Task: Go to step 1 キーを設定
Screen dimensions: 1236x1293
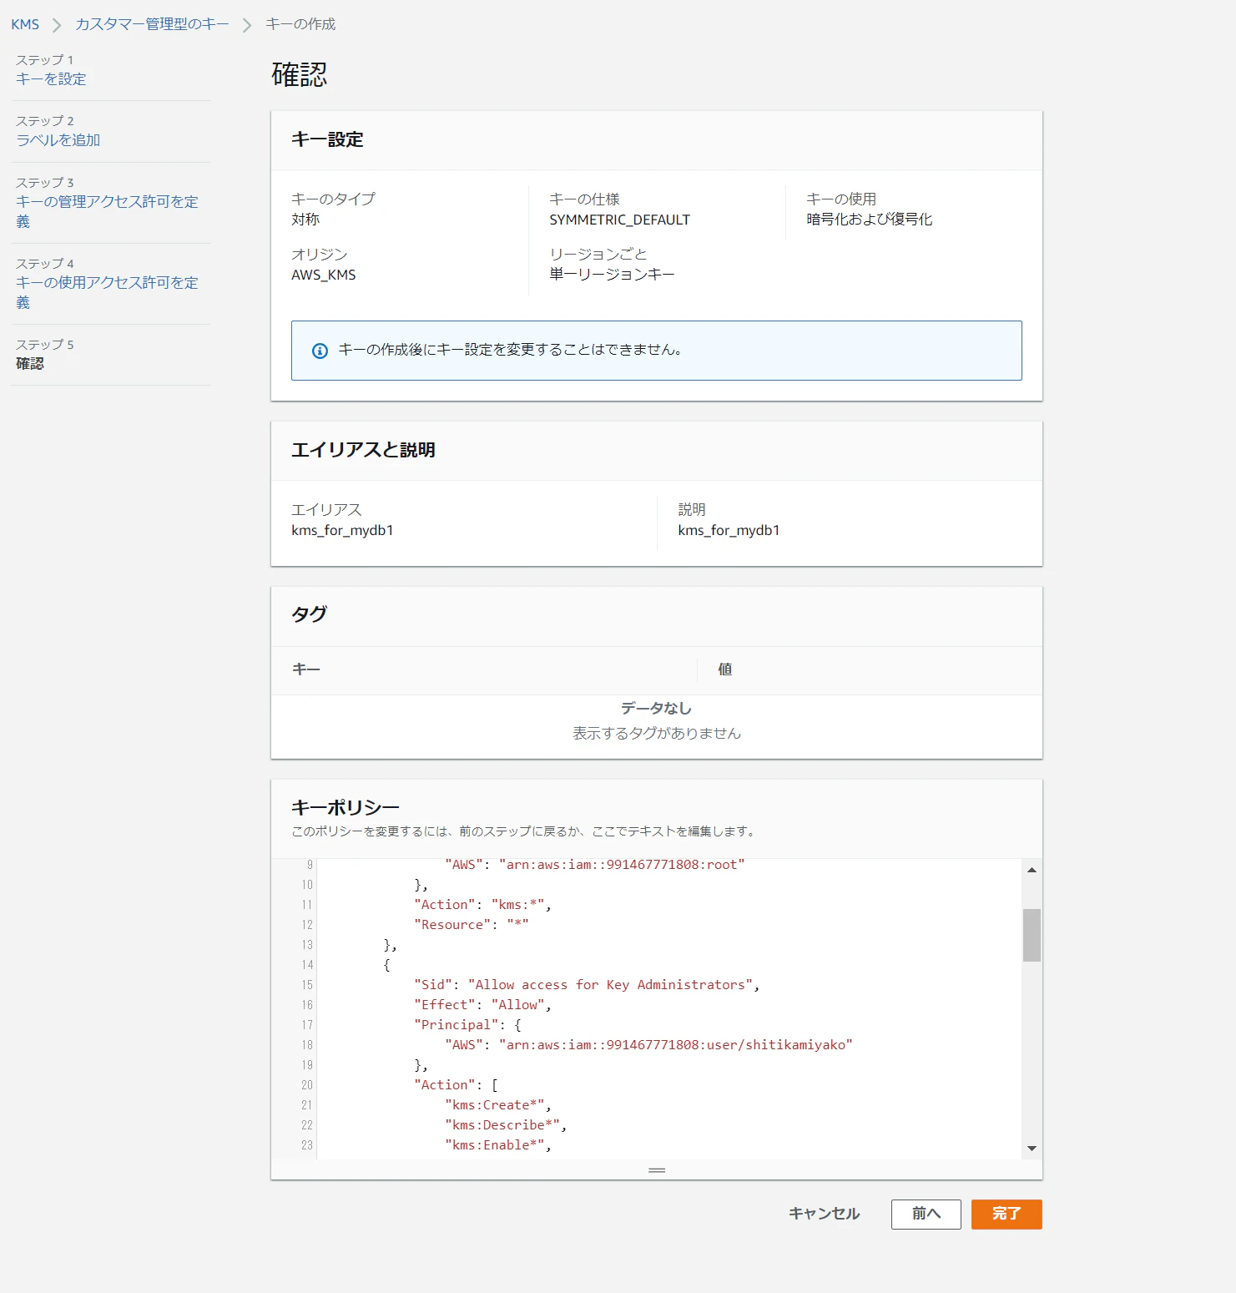Action: (51, 79)
